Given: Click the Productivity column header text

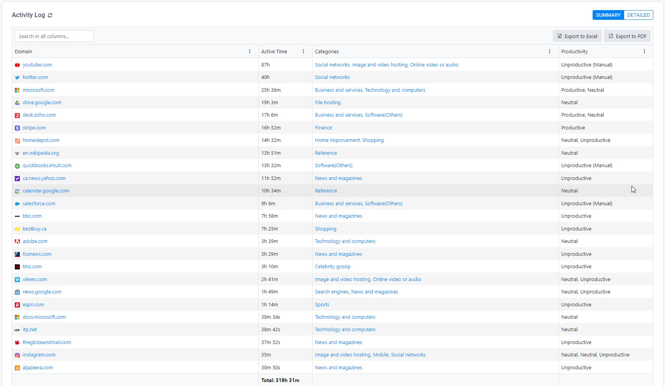Looking at the screenshot, I should pos(574,51).
